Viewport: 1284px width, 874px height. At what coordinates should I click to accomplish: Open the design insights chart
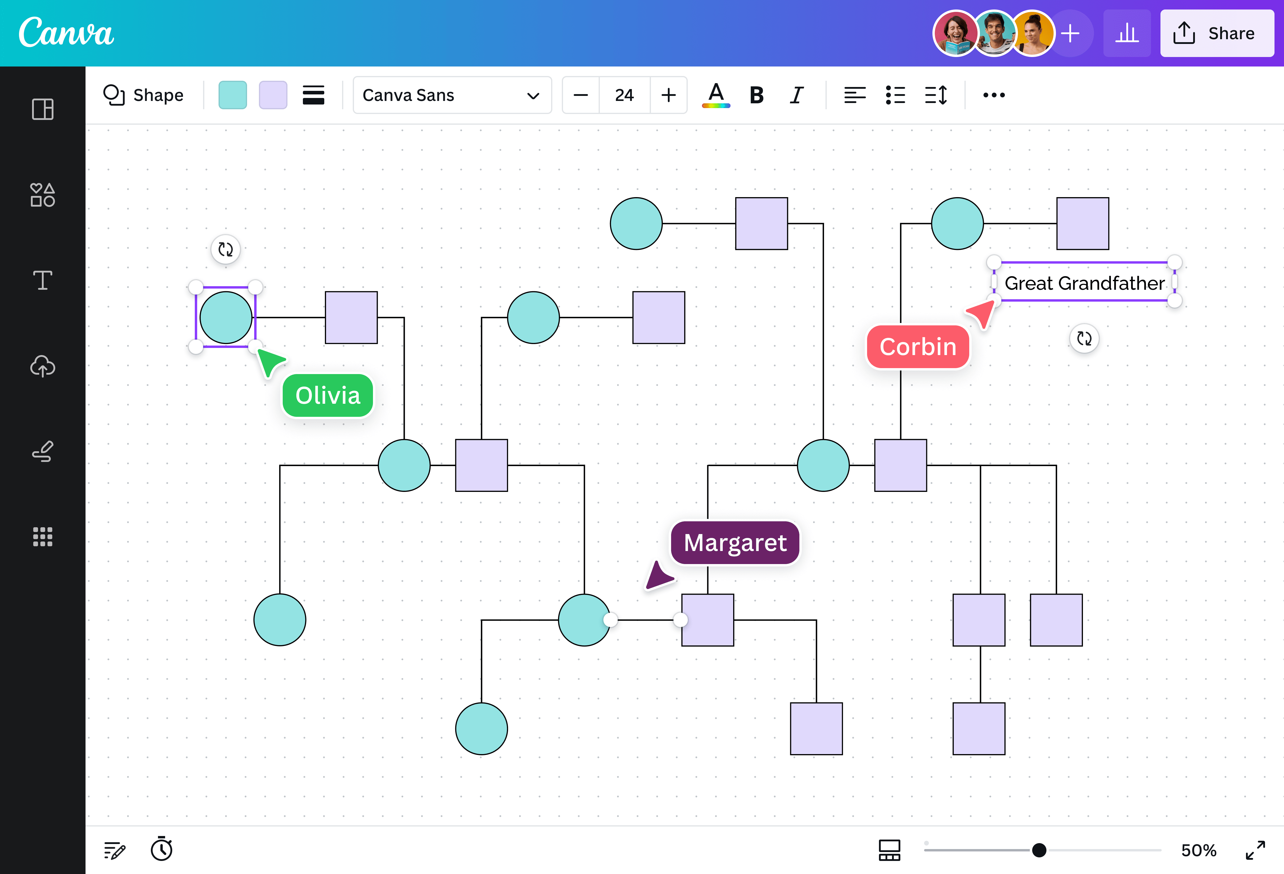pyautogui.click(x=1127, y=33)
